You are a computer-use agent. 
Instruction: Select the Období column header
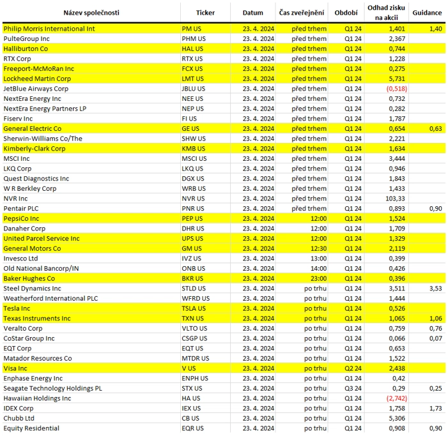tap(346, 13)
